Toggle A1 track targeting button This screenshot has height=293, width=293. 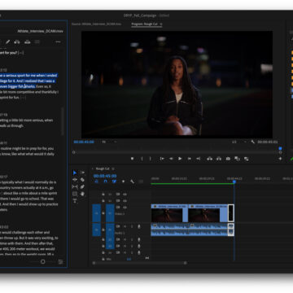[x=110, y=230]
